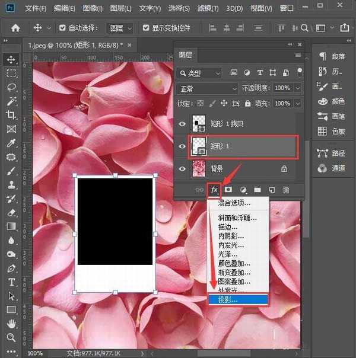This screenshot has width=356, height=358.
Task: Delete layer using trash icon
Action: [x=286, y=190]
